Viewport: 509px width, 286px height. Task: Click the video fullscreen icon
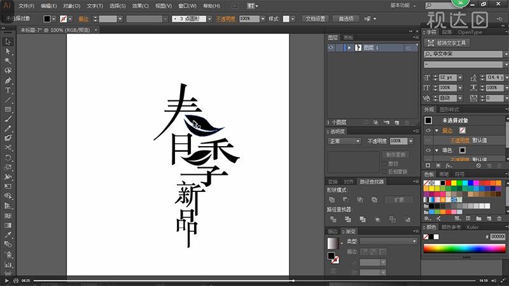(x=503, y=281)
